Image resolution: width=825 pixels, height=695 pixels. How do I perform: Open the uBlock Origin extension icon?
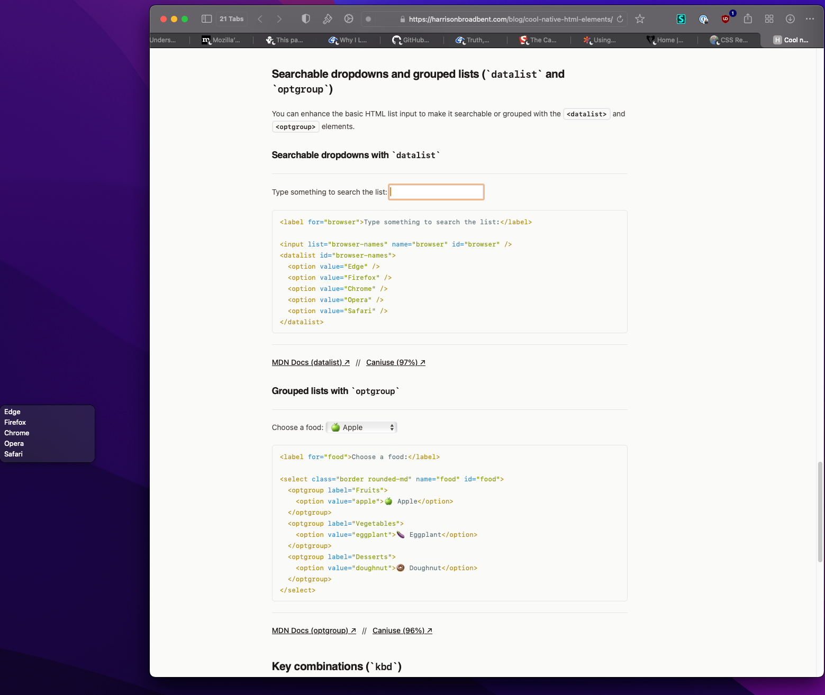(726, 19)
